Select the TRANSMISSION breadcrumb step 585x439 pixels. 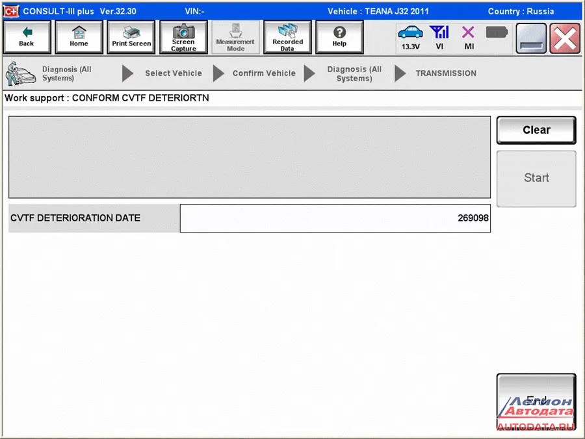pos(446,73)
